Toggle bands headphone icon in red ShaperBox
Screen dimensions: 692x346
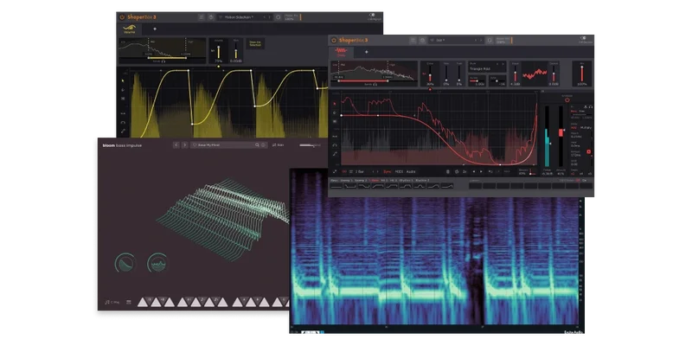[x=375, y=84]
